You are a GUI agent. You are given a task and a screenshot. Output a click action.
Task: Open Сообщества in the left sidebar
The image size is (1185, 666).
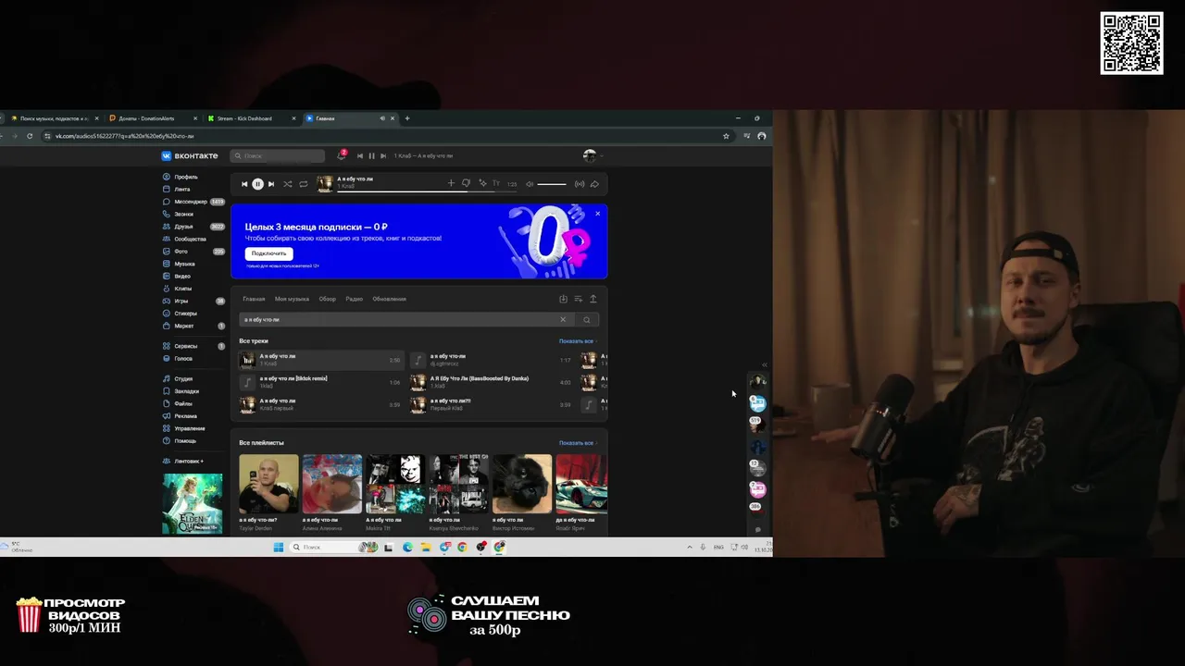pos(184,239)
